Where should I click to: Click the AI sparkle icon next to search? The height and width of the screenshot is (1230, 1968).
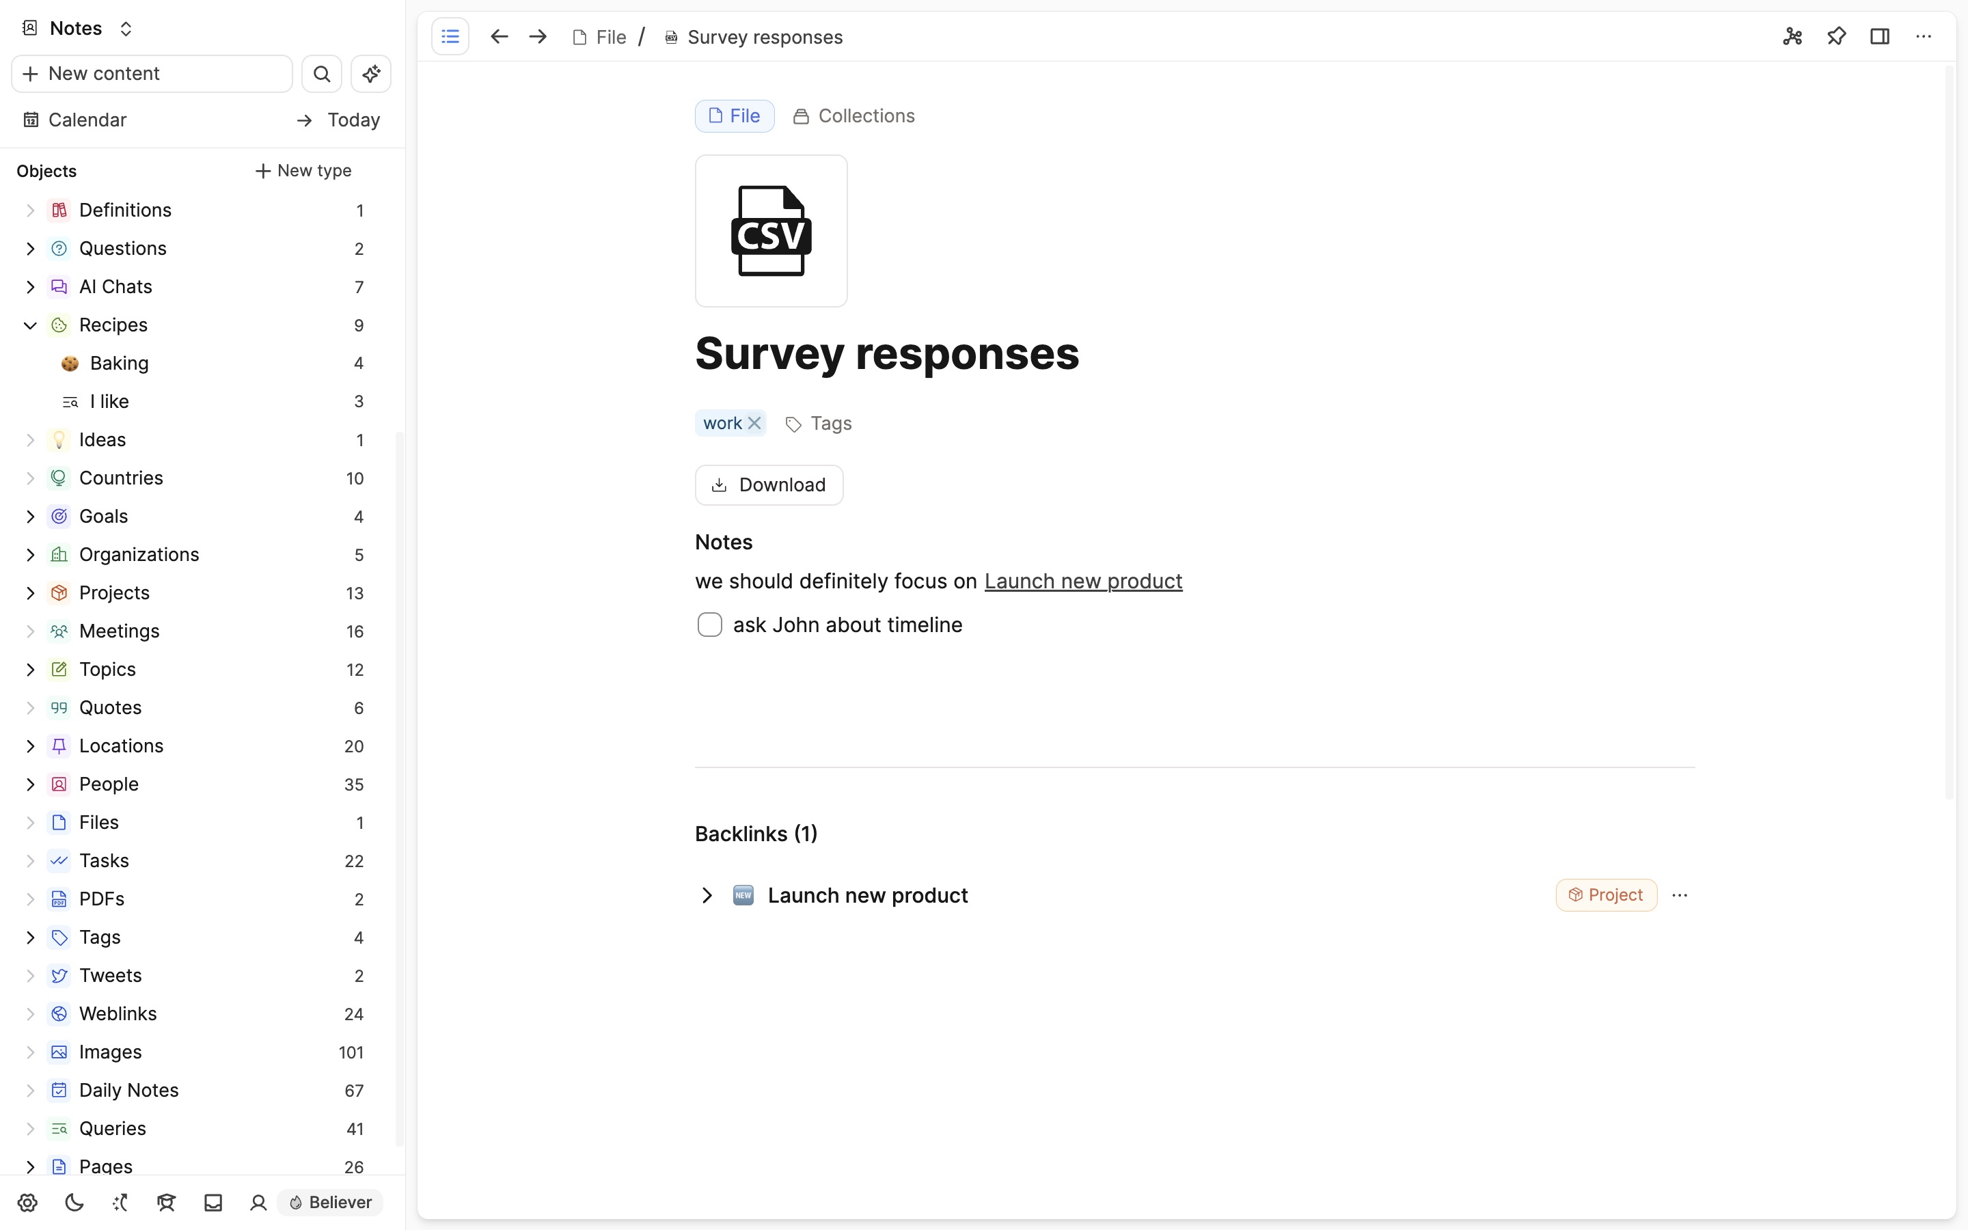(x=371, y=73)
